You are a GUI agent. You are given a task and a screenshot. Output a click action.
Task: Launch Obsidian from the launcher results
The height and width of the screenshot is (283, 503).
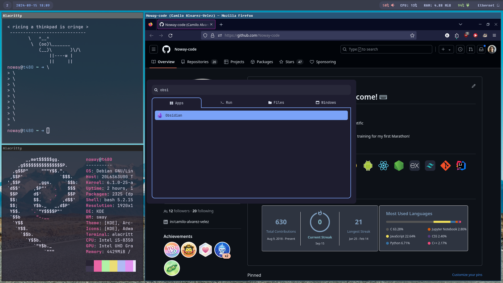pos(251,115)
